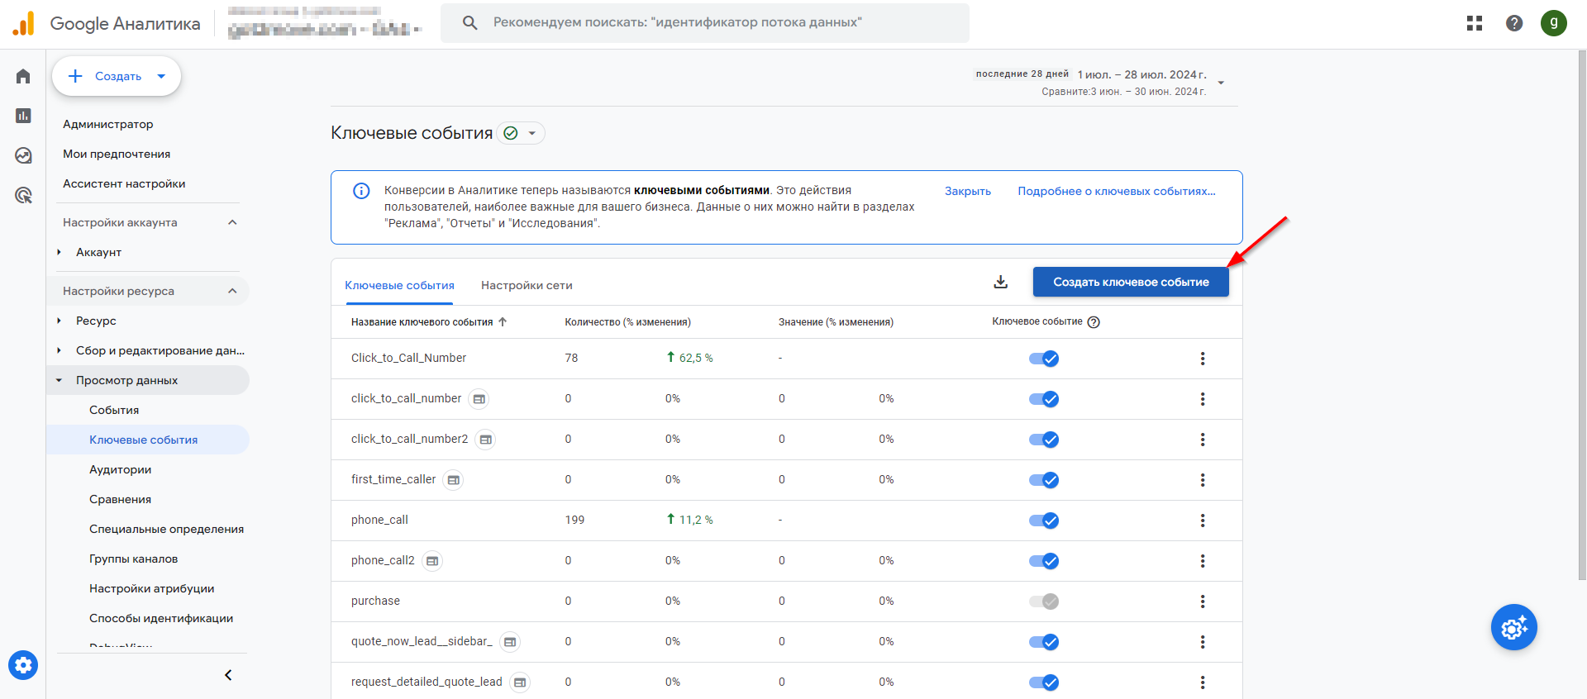1587x699 pixels.
Task: Open more options for click_to_call_number2 row
Action: point(1203,440)
